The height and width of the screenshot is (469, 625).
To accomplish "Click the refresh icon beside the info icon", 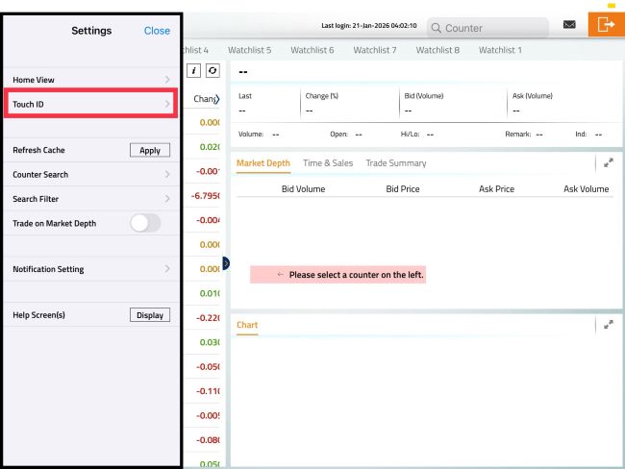I will (212, 70).
